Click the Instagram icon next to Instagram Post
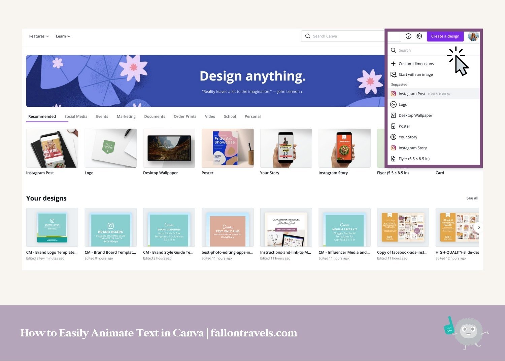 pyautogui.click(x=393, y=94)
